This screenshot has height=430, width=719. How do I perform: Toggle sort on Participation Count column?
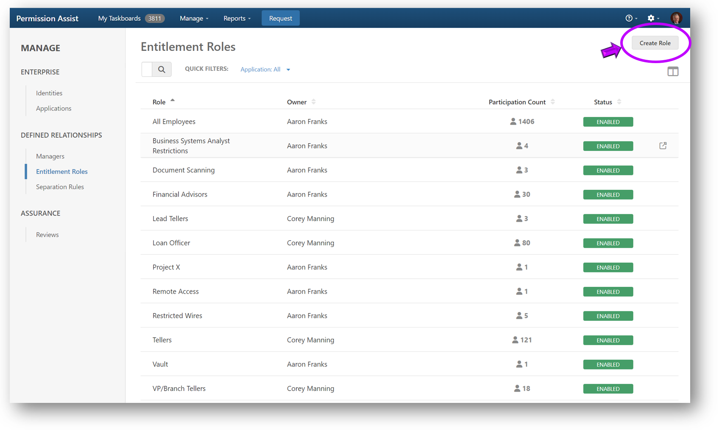552,102
